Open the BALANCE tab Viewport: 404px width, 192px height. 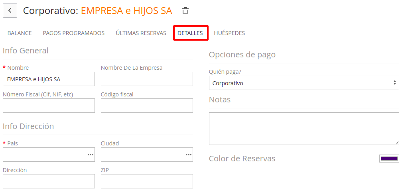click(20, 33)
